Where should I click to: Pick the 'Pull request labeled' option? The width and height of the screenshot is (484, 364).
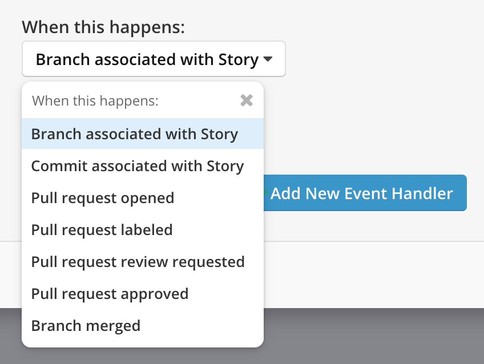(x=102, y=230)
